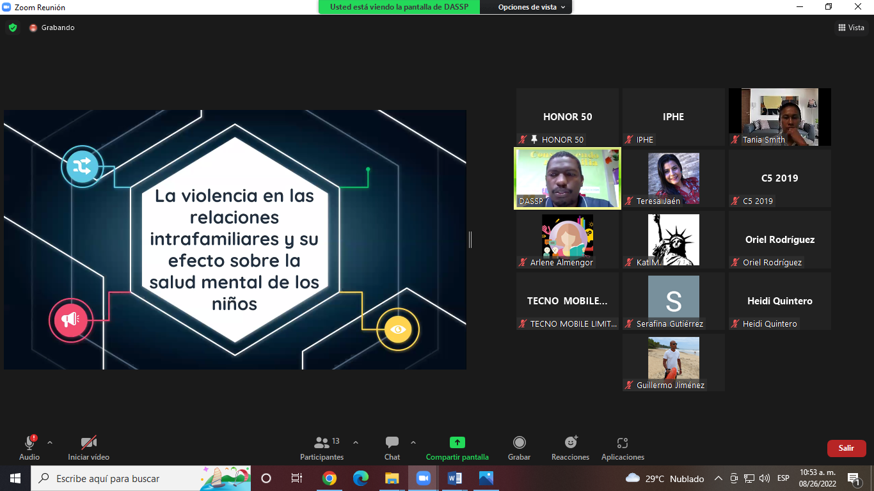Click the divider between slide and gallery
Viewport: 874px width, 491px height.
470,240
